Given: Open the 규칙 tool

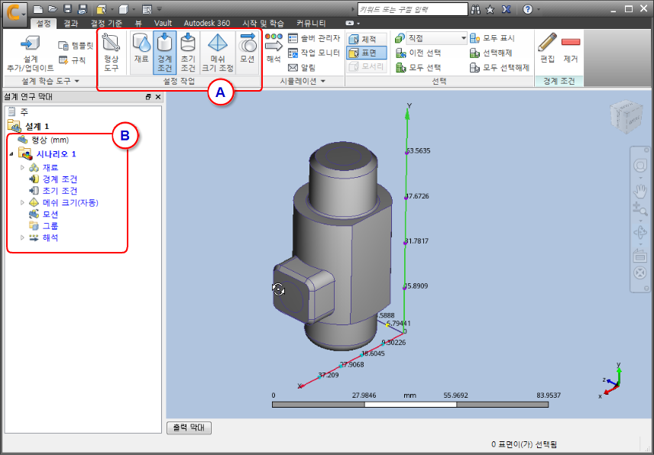Looking at the screenshot, I should click(72, 60).
